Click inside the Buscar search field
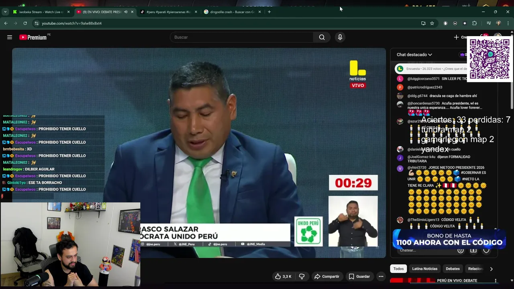514x289 pixels. click(x=242, y=37)
